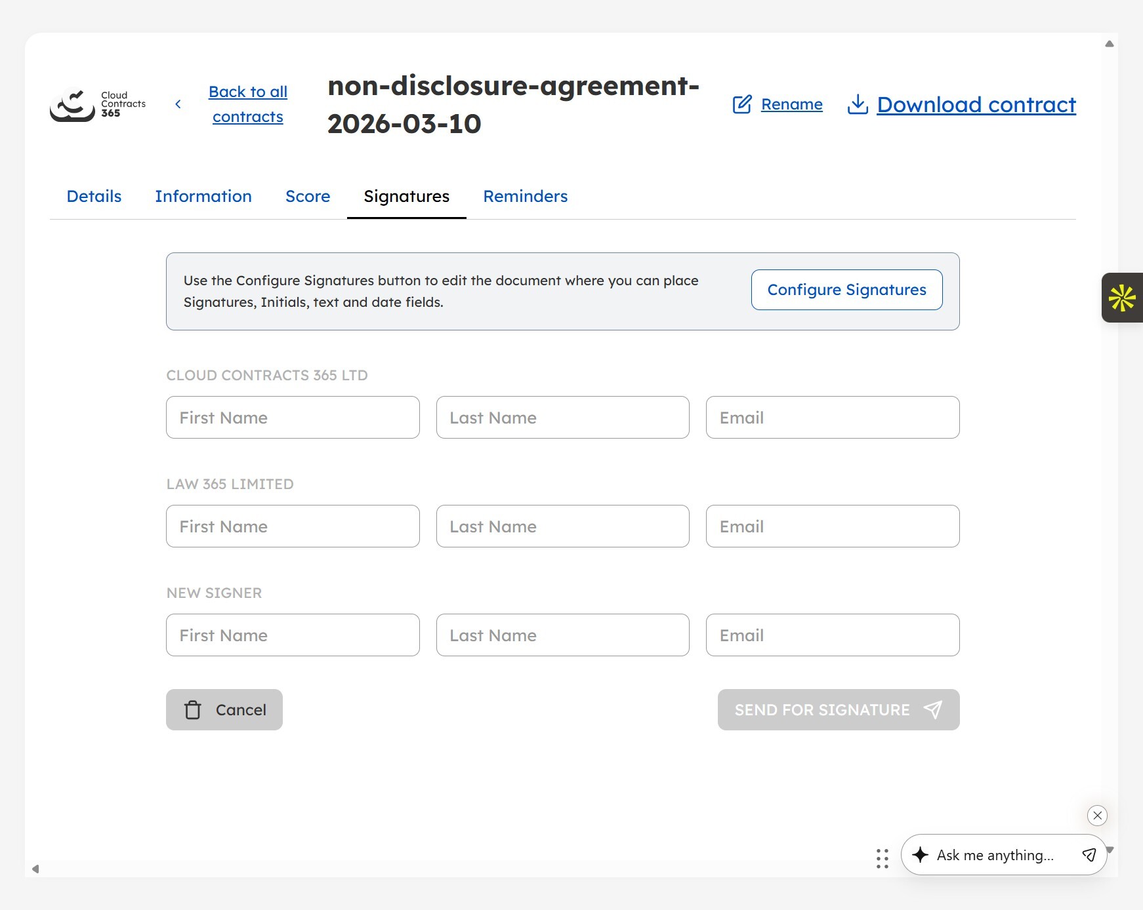
Task: Select the Score tab
Action: [x=308, y=197]
